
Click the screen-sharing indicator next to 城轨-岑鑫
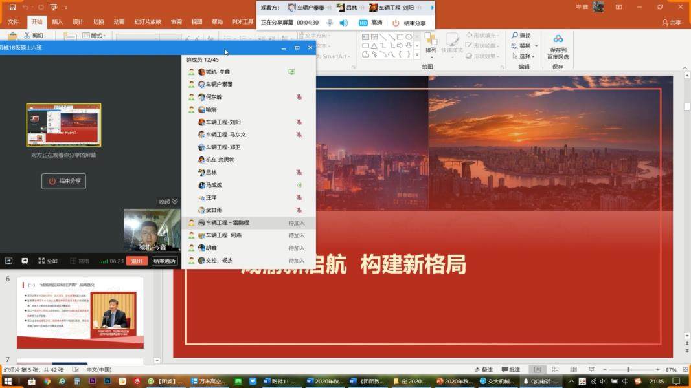pyautogui.click(x=291, y=72)
